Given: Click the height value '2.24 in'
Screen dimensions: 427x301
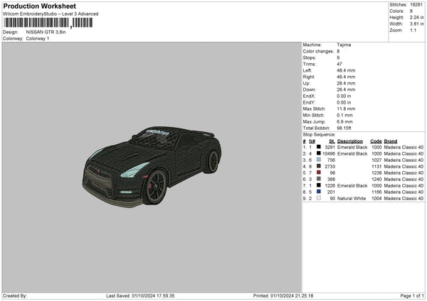Looking at the screenshot, I should click(416, 17).
